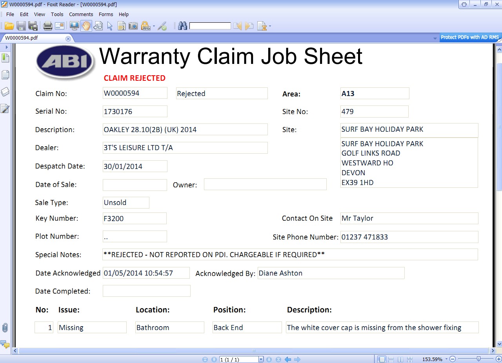The image size is (502, 363).
Task: Click the toolbar settings icon beside Minimize
Action: (x=464, y=4)
